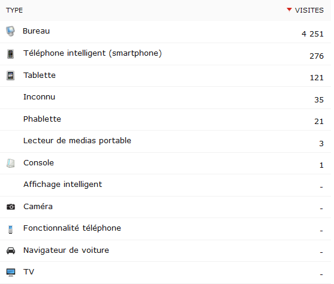Click the feature phone icon beside Fonctionnalité téléphone
This screenshot has height=284, width=334.
[10, 229]
